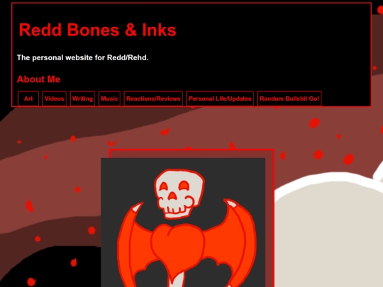Click the white claw tip on left wing
The width and height of the screenshot is (383, 287).
[x=137, y=208]
